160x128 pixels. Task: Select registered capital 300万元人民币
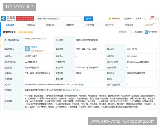tap(31, 56)
